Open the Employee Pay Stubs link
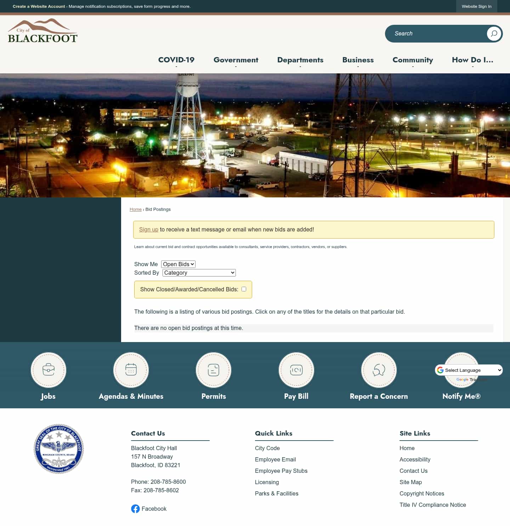The image size is (510, 526). (281, 471)
